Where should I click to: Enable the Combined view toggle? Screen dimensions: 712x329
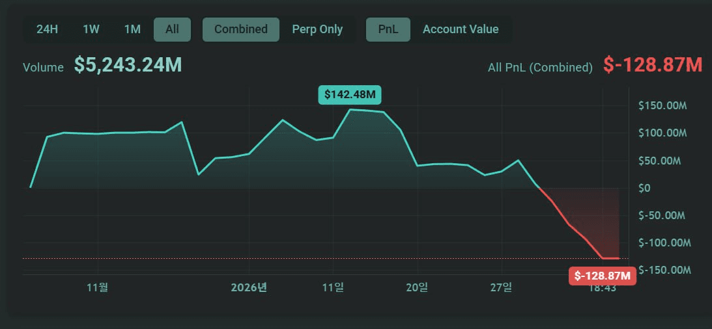point(240,29)
